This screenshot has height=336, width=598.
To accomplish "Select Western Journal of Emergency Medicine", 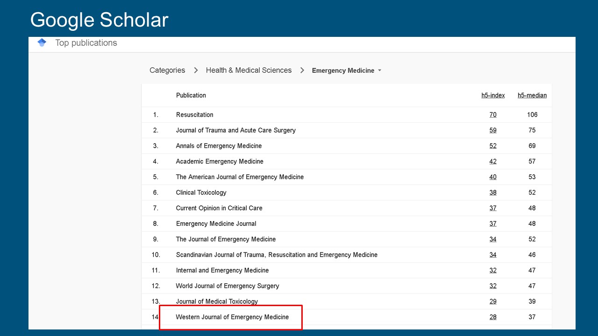I will click(232, 317).
